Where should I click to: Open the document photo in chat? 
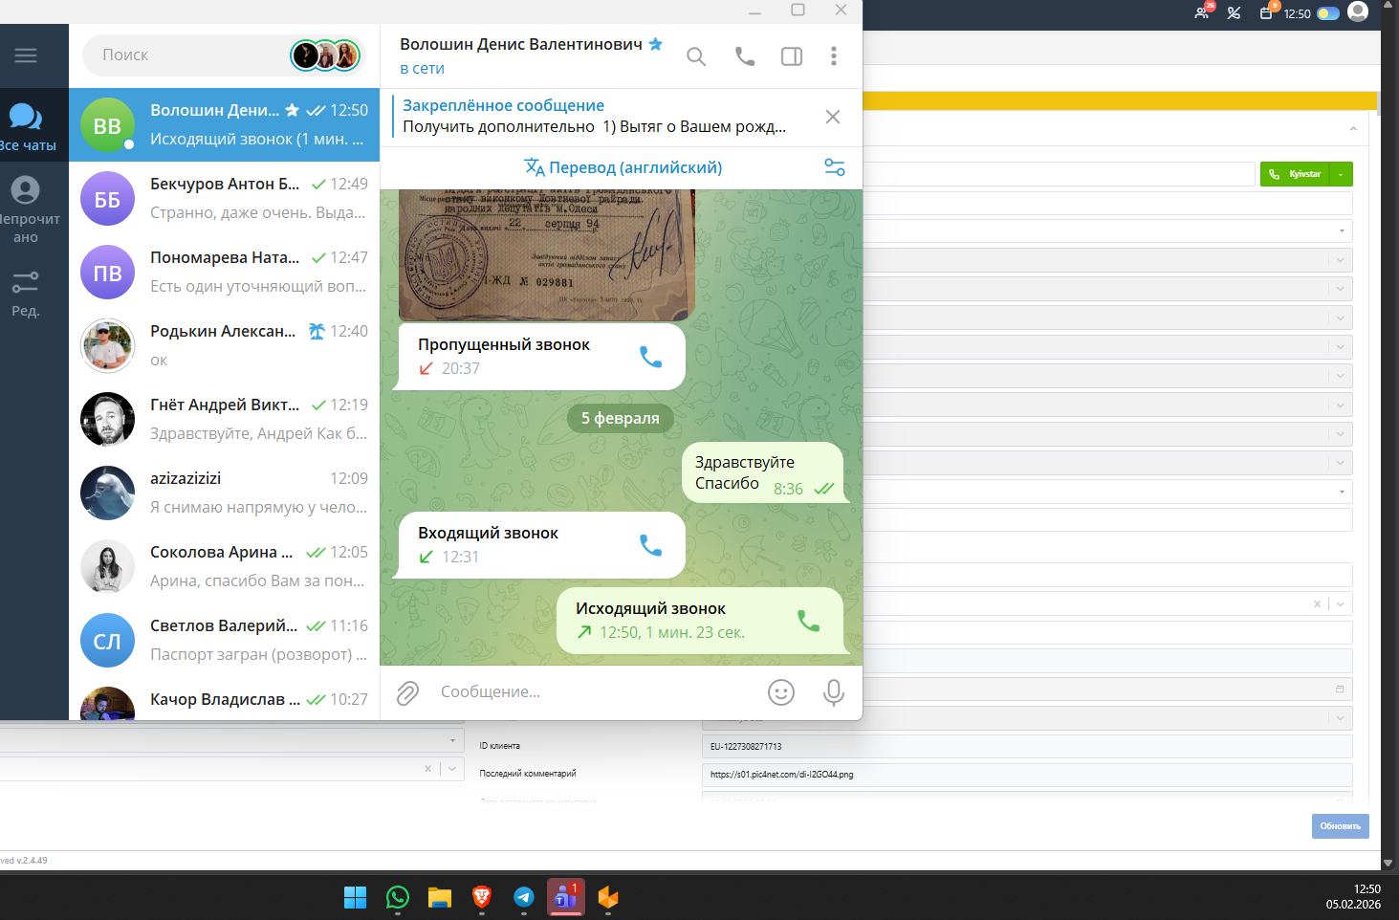[x=546, y=254]
